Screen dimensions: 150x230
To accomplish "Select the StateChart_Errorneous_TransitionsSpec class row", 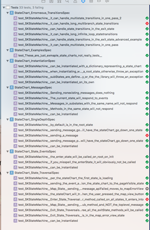I will coord(75,13).
